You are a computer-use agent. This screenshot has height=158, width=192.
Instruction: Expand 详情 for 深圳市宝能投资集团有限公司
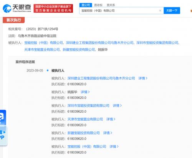[117, 106]
